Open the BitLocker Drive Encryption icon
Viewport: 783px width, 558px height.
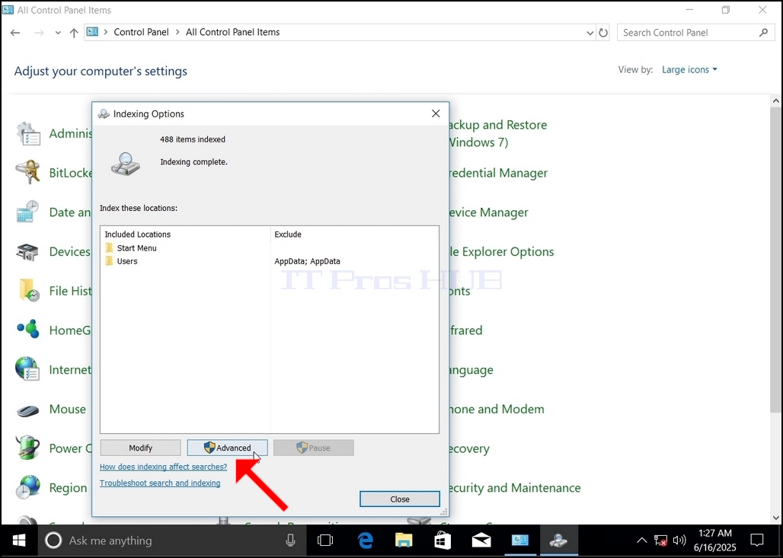point(28,173)
